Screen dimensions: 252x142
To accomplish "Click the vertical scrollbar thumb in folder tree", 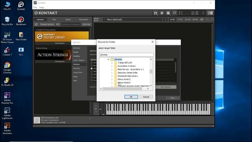I will pyautogui.click(x=151, y=71).
